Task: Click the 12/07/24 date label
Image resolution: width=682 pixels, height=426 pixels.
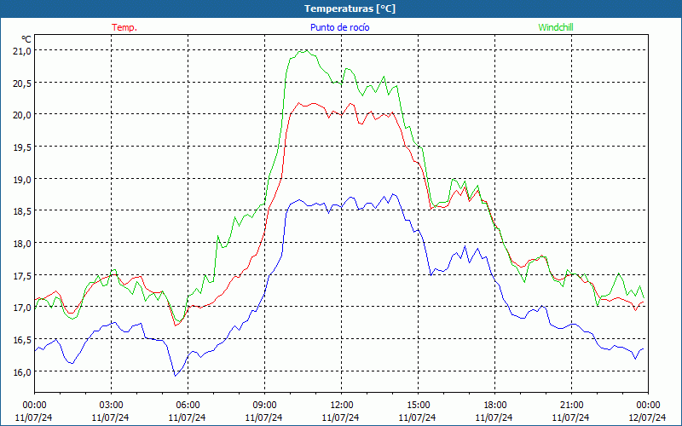Action: [648, 417]
